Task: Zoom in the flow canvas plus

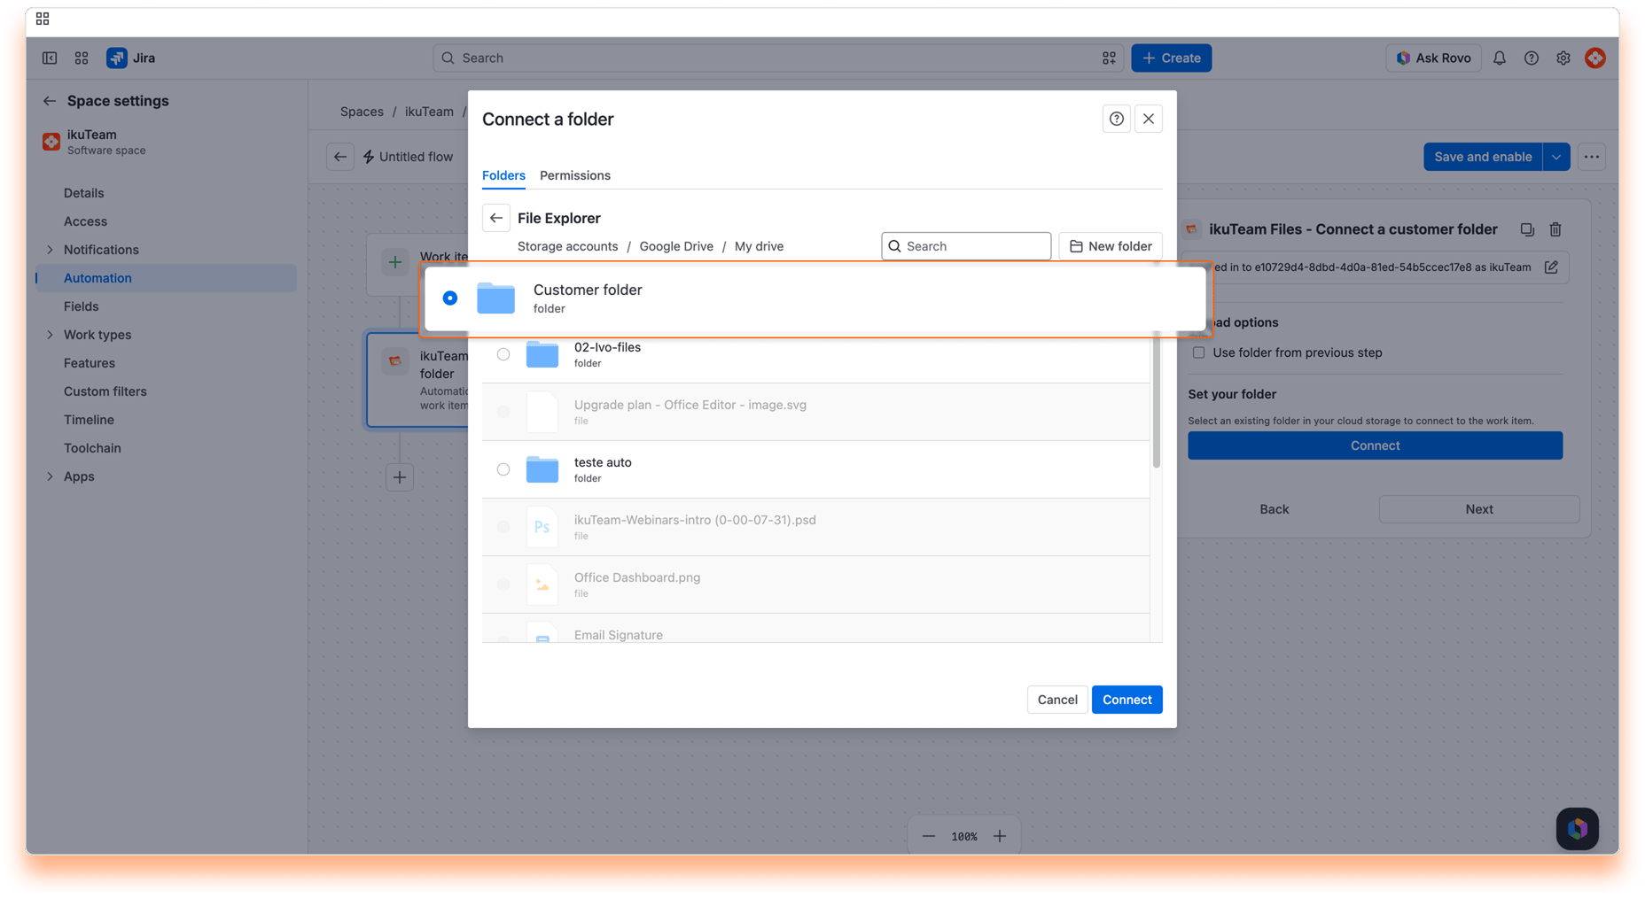Action: pyautogui.click(x=1000, y=836)
